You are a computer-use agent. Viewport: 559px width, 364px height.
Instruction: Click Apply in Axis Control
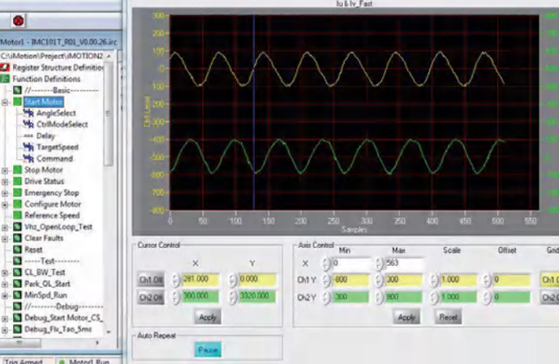(x=406, y=317)
